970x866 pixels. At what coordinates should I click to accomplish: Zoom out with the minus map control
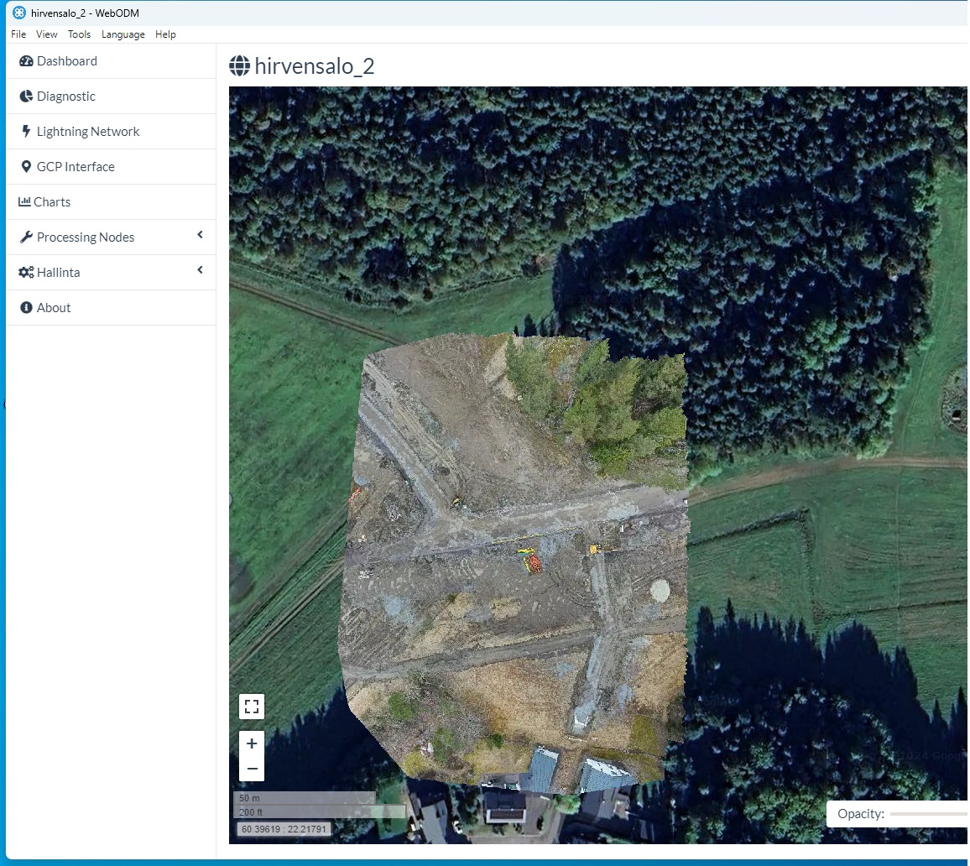pyautogui.click(x=251, y=768)
